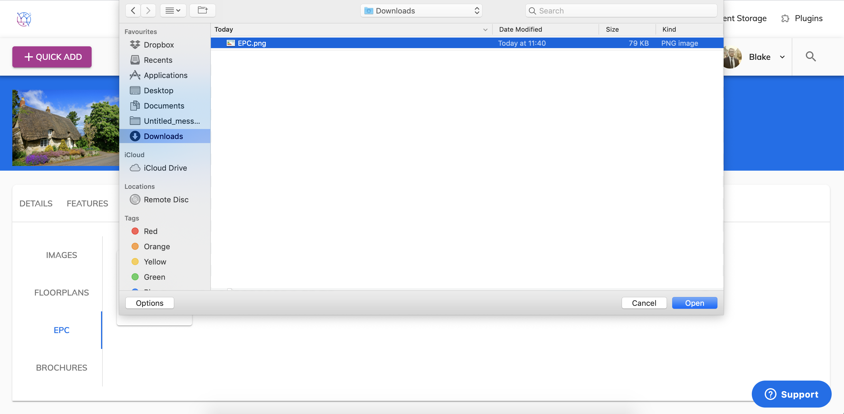Click the magnifying glass search icon near Blake

[x=811, y=57]
